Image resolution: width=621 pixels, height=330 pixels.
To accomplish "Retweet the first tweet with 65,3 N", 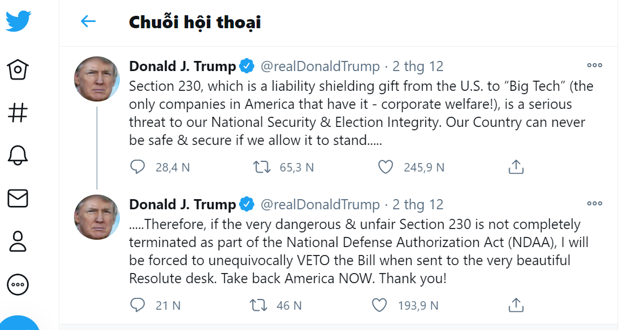I will [x=262, y=167].
